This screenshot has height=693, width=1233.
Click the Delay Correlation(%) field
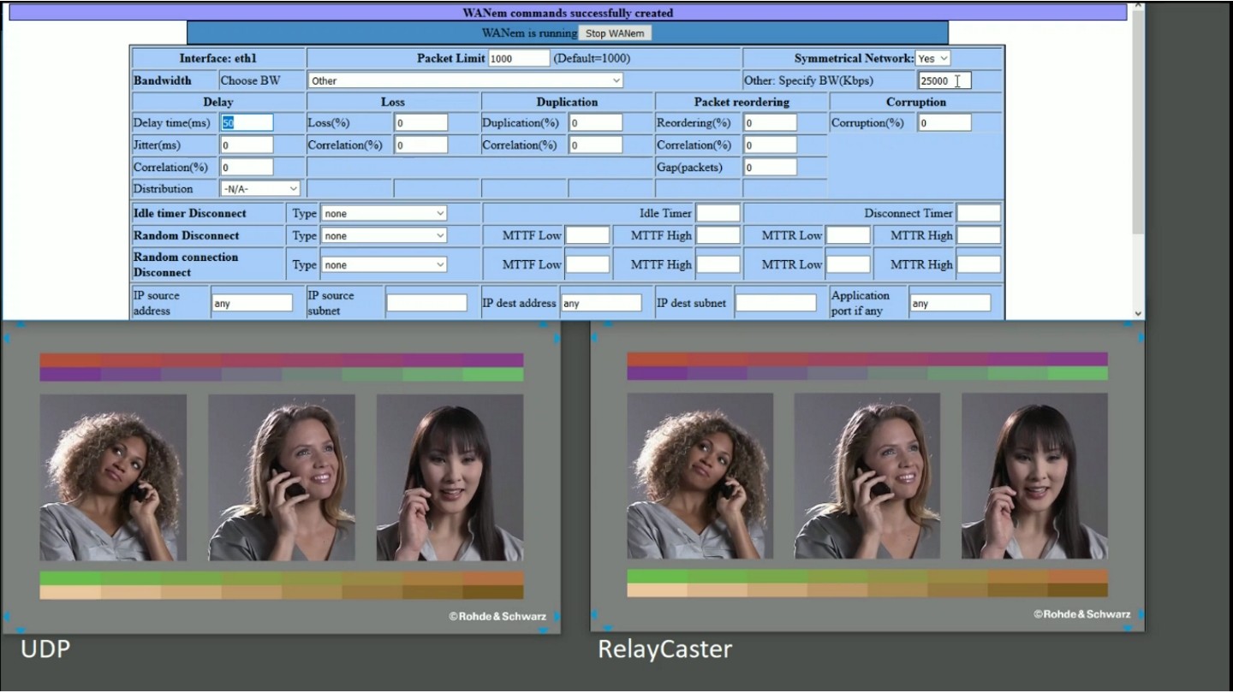[247, 167]
